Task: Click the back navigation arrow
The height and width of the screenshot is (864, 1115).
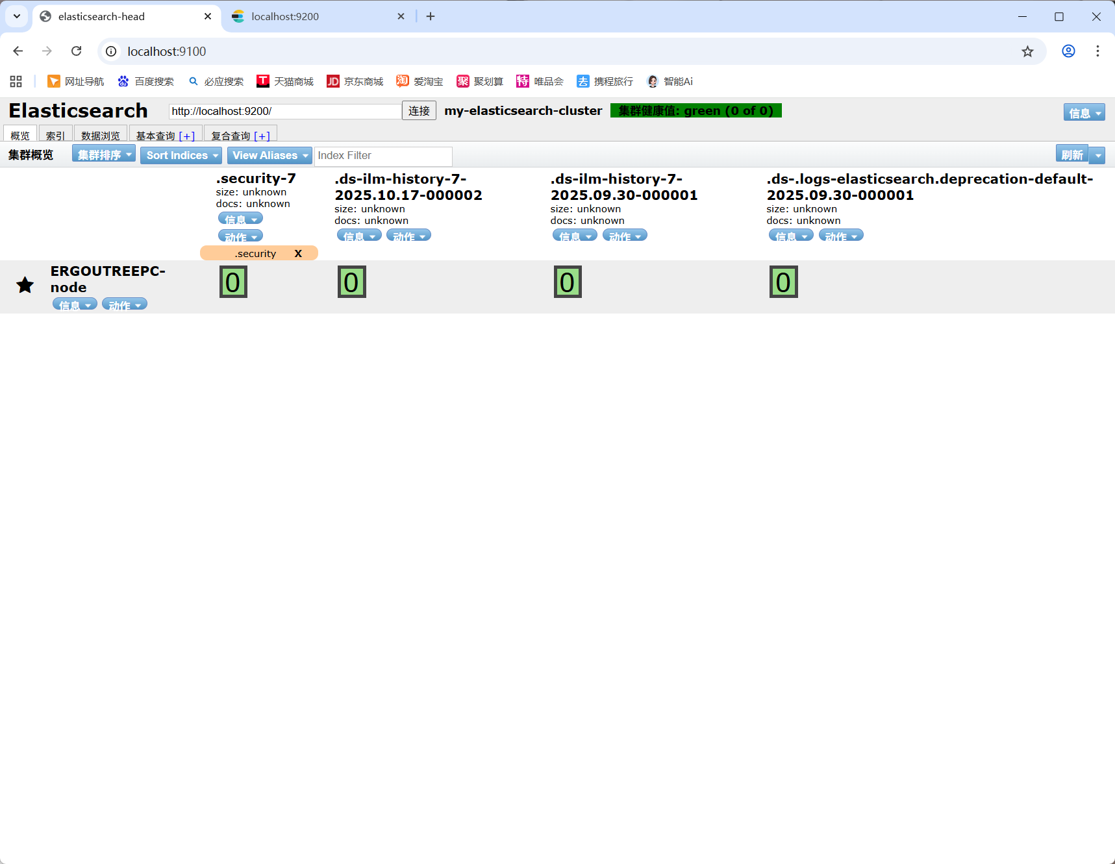Action: (18, 51)
